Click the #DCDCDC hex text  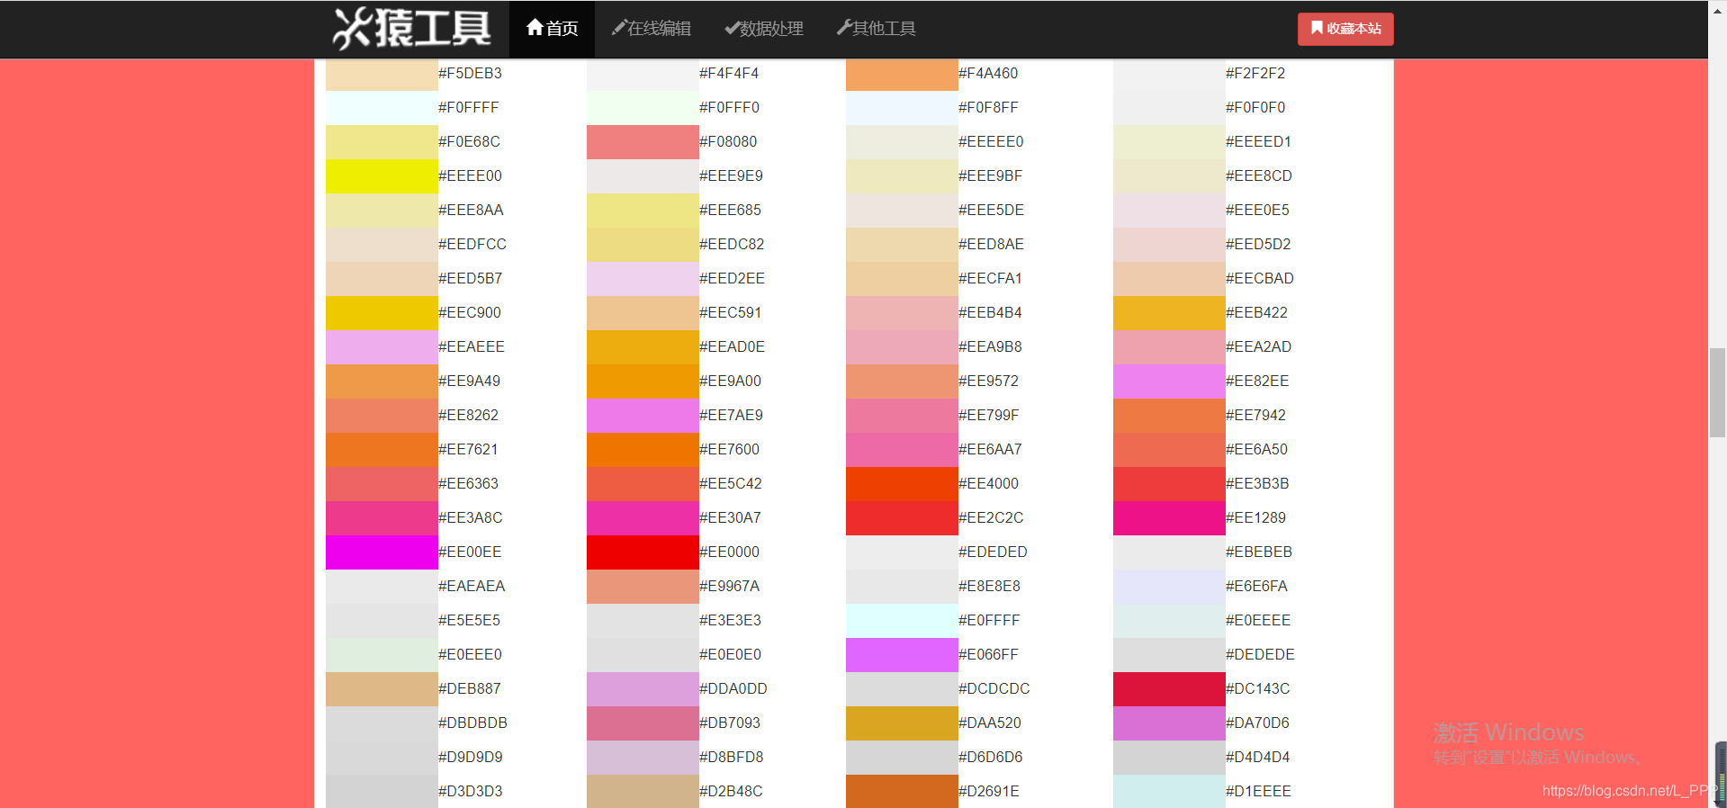click(994, 689)
